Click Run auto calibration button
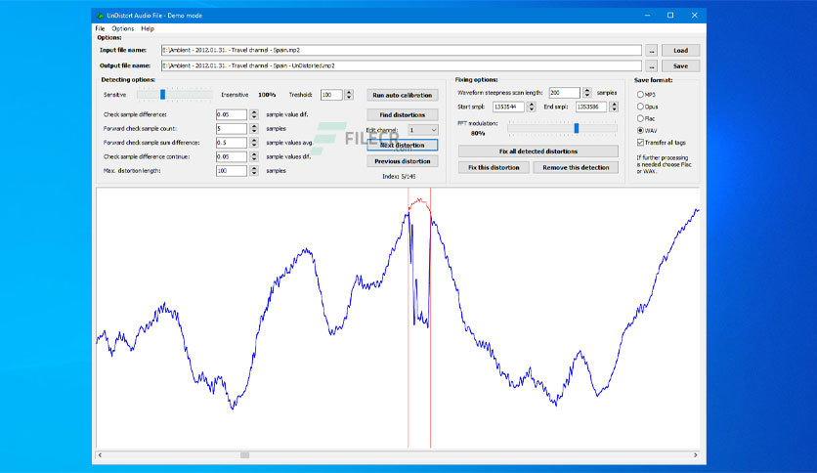Image resolution: width=817 pixels, height=473 pixels. tap(403, 96)
